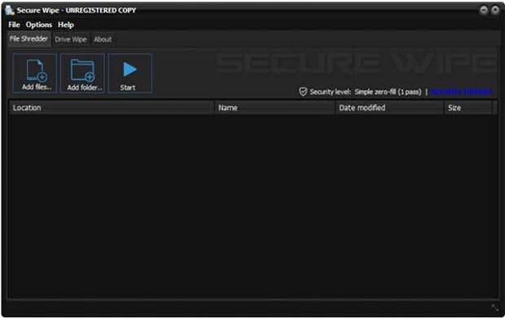Click the shield icon beside Security level
505x318 pixels.
[303, 92]
